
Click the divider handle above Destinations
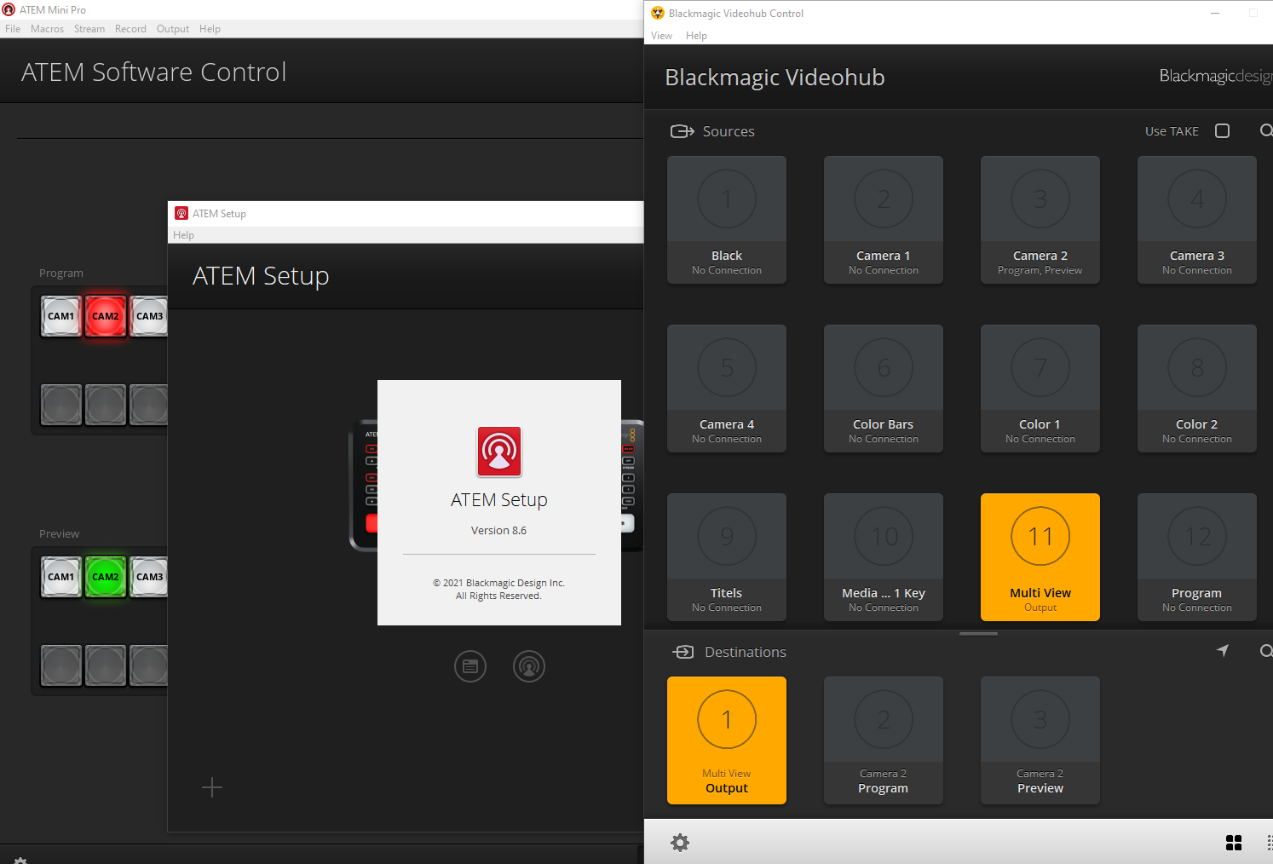[978, 634]
